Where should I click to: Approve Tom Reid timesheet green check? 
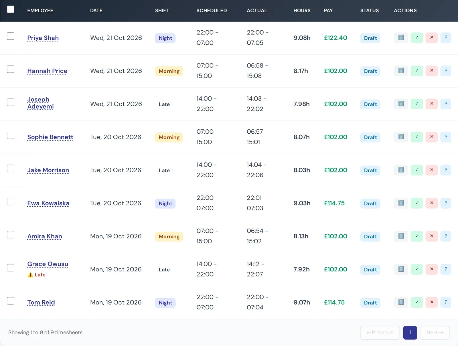pyautogui.click(x=417, y=302)
